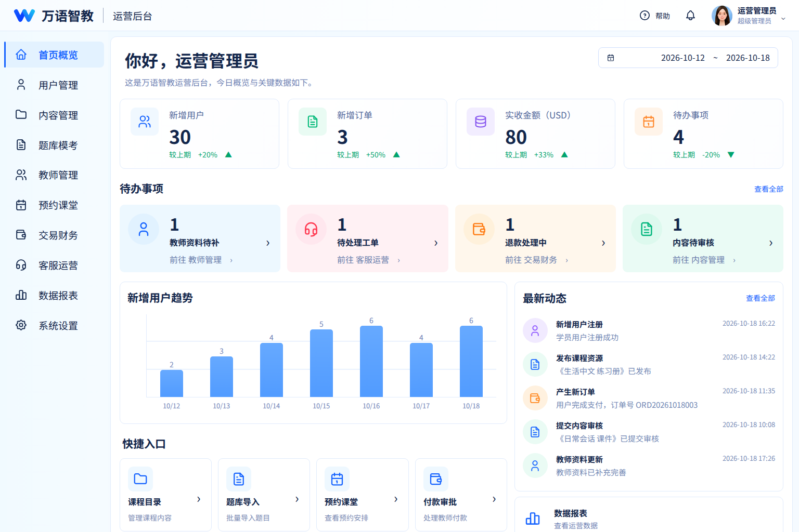Screen dimensions: 799x532
Task: Follow the 前往 客服运营 link
Action: [x=369, y=260]
